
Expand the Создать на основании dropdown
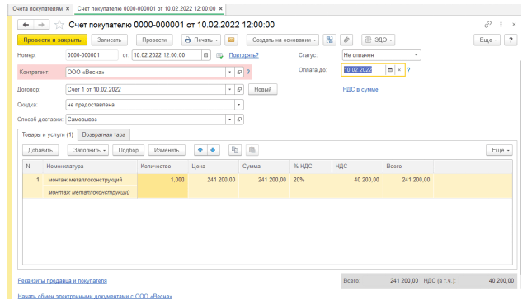point(283,40)
